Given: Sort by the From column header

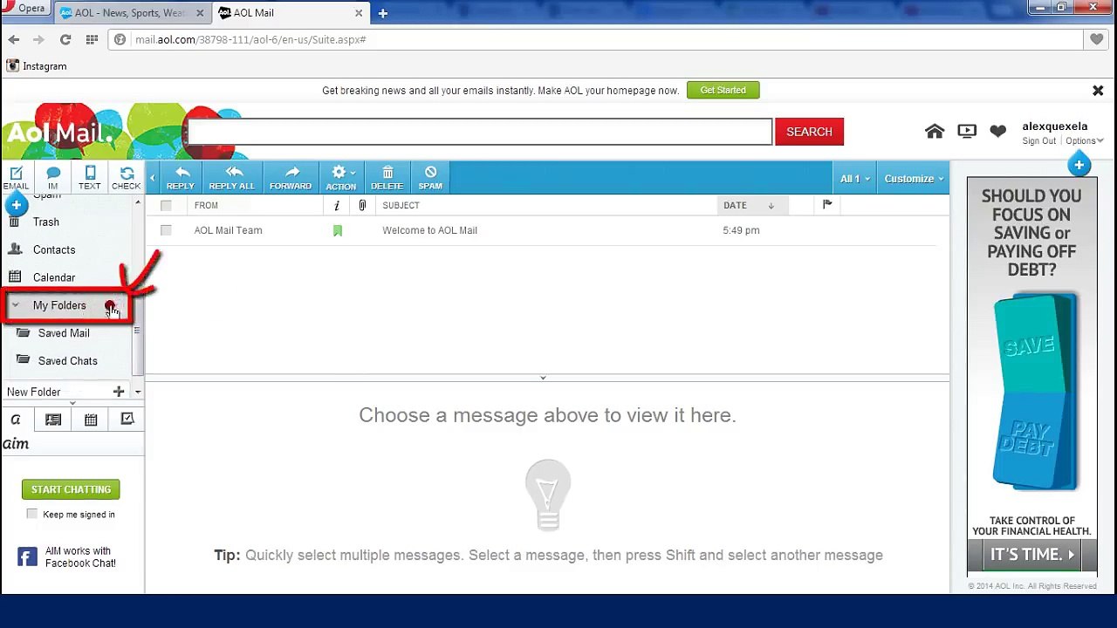Looking at the screenshot, I should [206, 206].
